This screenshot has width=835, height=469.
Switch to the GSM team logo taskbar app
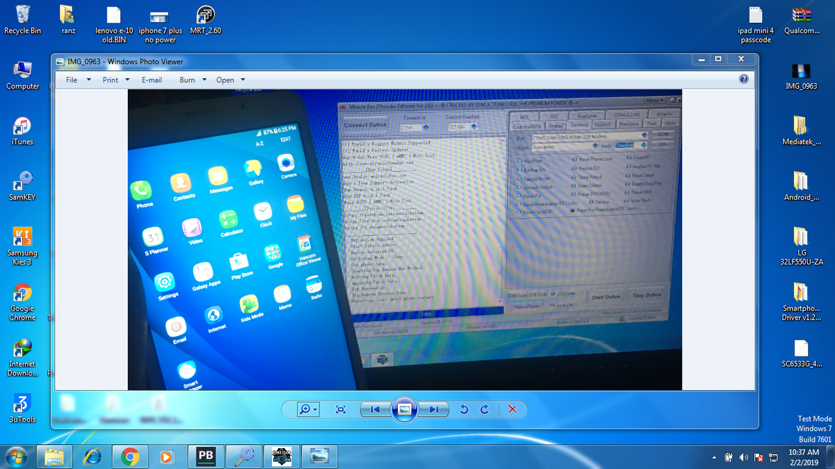tap(281, 457)
